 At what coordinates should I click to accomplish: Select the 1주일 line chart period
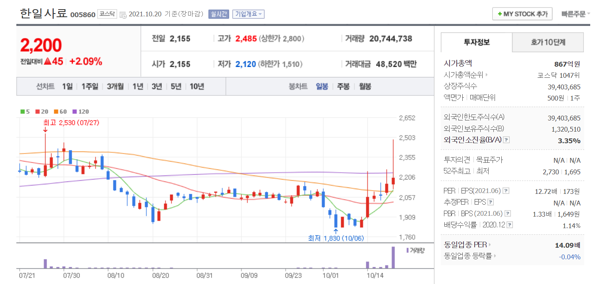pos(90,87)
